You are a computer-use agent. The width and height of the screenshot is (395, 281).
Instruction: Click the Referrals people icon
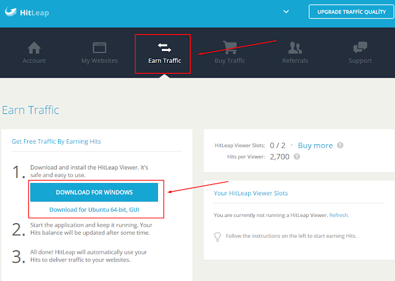[x=295, y=48]
